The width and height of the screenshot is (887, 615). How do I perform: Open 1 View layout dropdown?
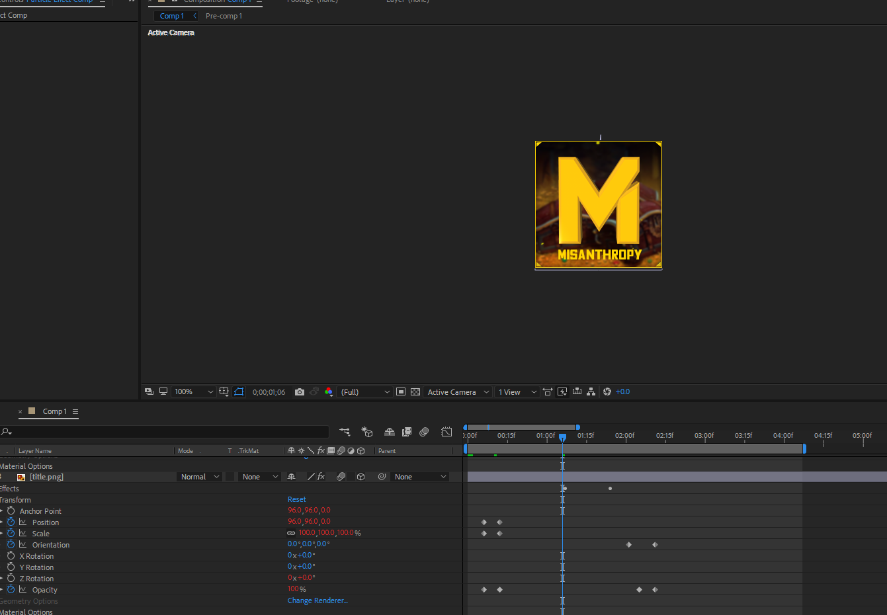tap(517, 392)
